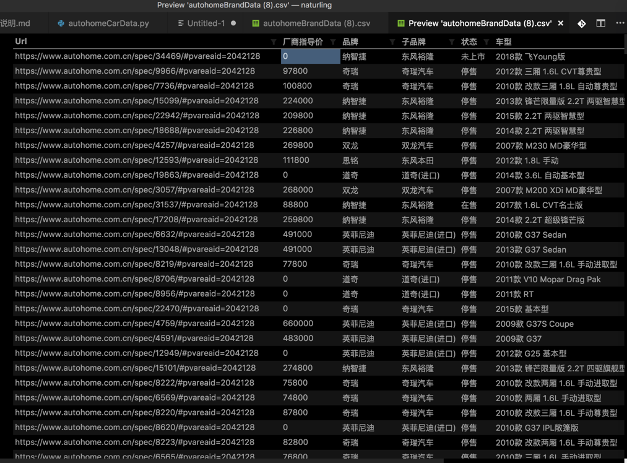
Task: Open the 品牌 column filter icon
Action: point(392,42)
